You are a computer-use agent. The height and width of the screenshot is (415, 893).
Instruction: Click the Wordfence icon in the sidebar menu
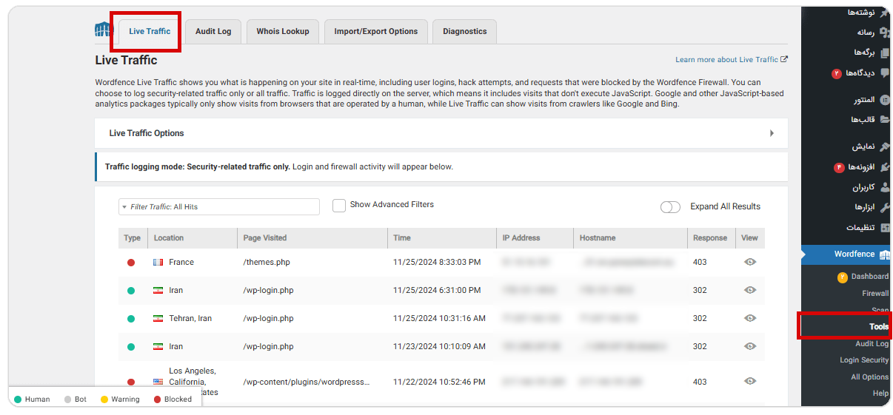[883, 254]
